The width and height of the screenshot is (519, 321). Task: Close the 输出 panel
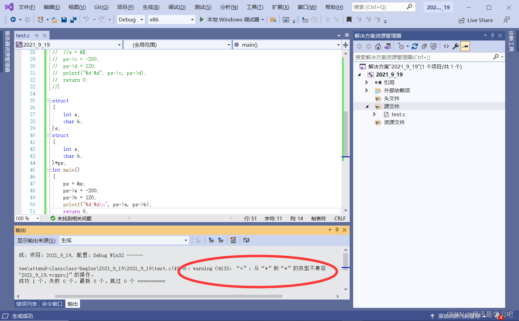(x=344, y=230)
